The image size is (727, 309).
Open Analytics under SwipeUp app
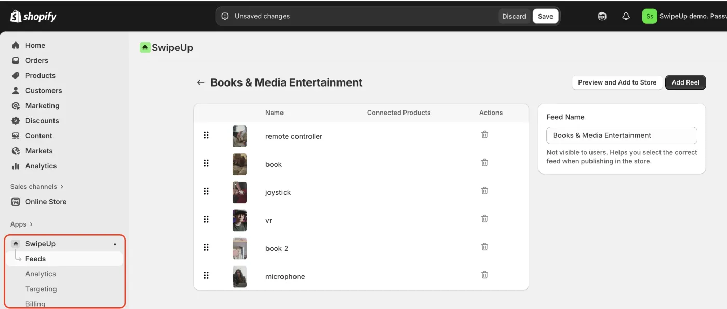click(41, 274)
